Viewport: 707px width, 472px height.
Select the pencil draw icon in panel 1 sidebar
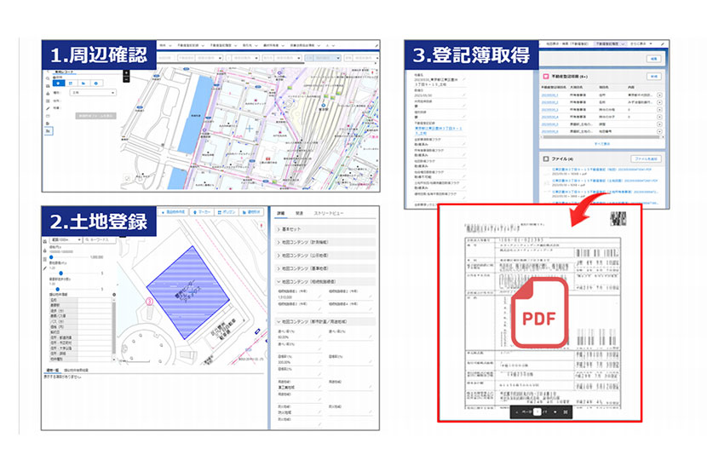[x=48, y=108]
